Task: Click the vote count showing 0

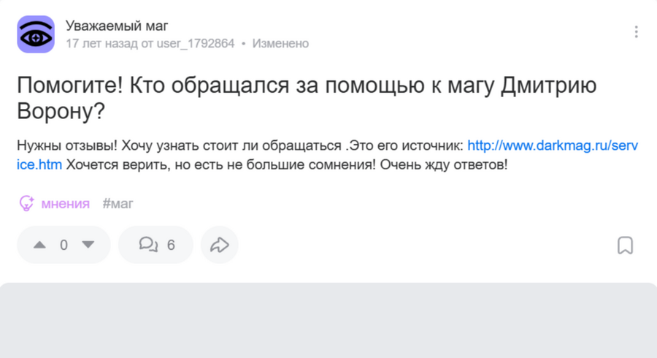Action: pos(64,245)
